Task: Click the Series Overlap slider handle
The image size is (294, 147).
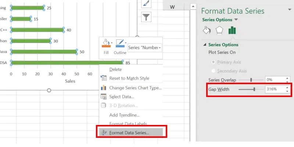Action: click(x=251, y=80)
